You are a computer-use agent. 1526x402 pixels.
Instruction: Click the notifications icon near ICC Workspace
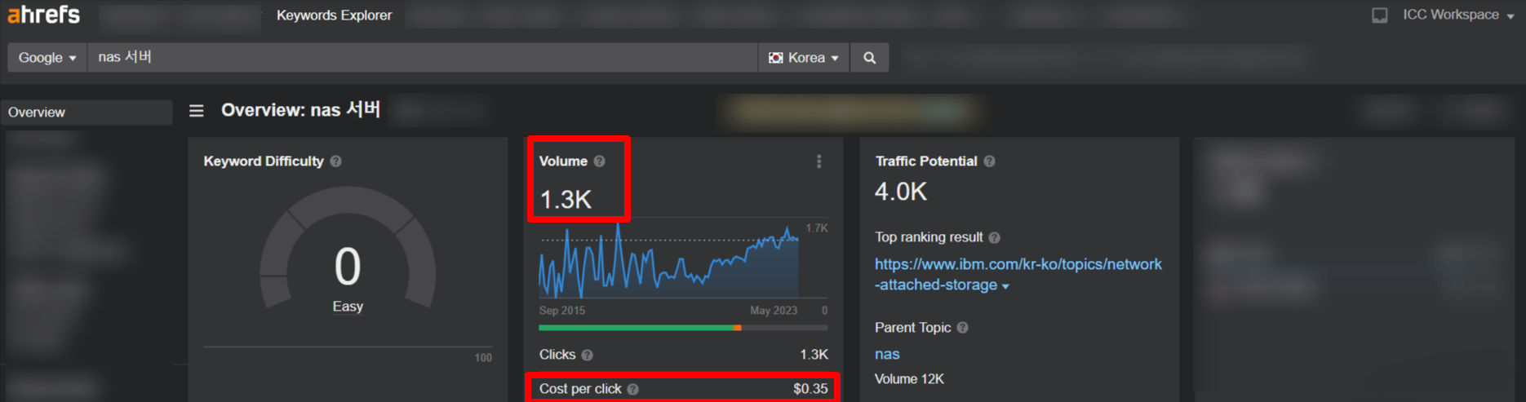tap(1379, 15)
